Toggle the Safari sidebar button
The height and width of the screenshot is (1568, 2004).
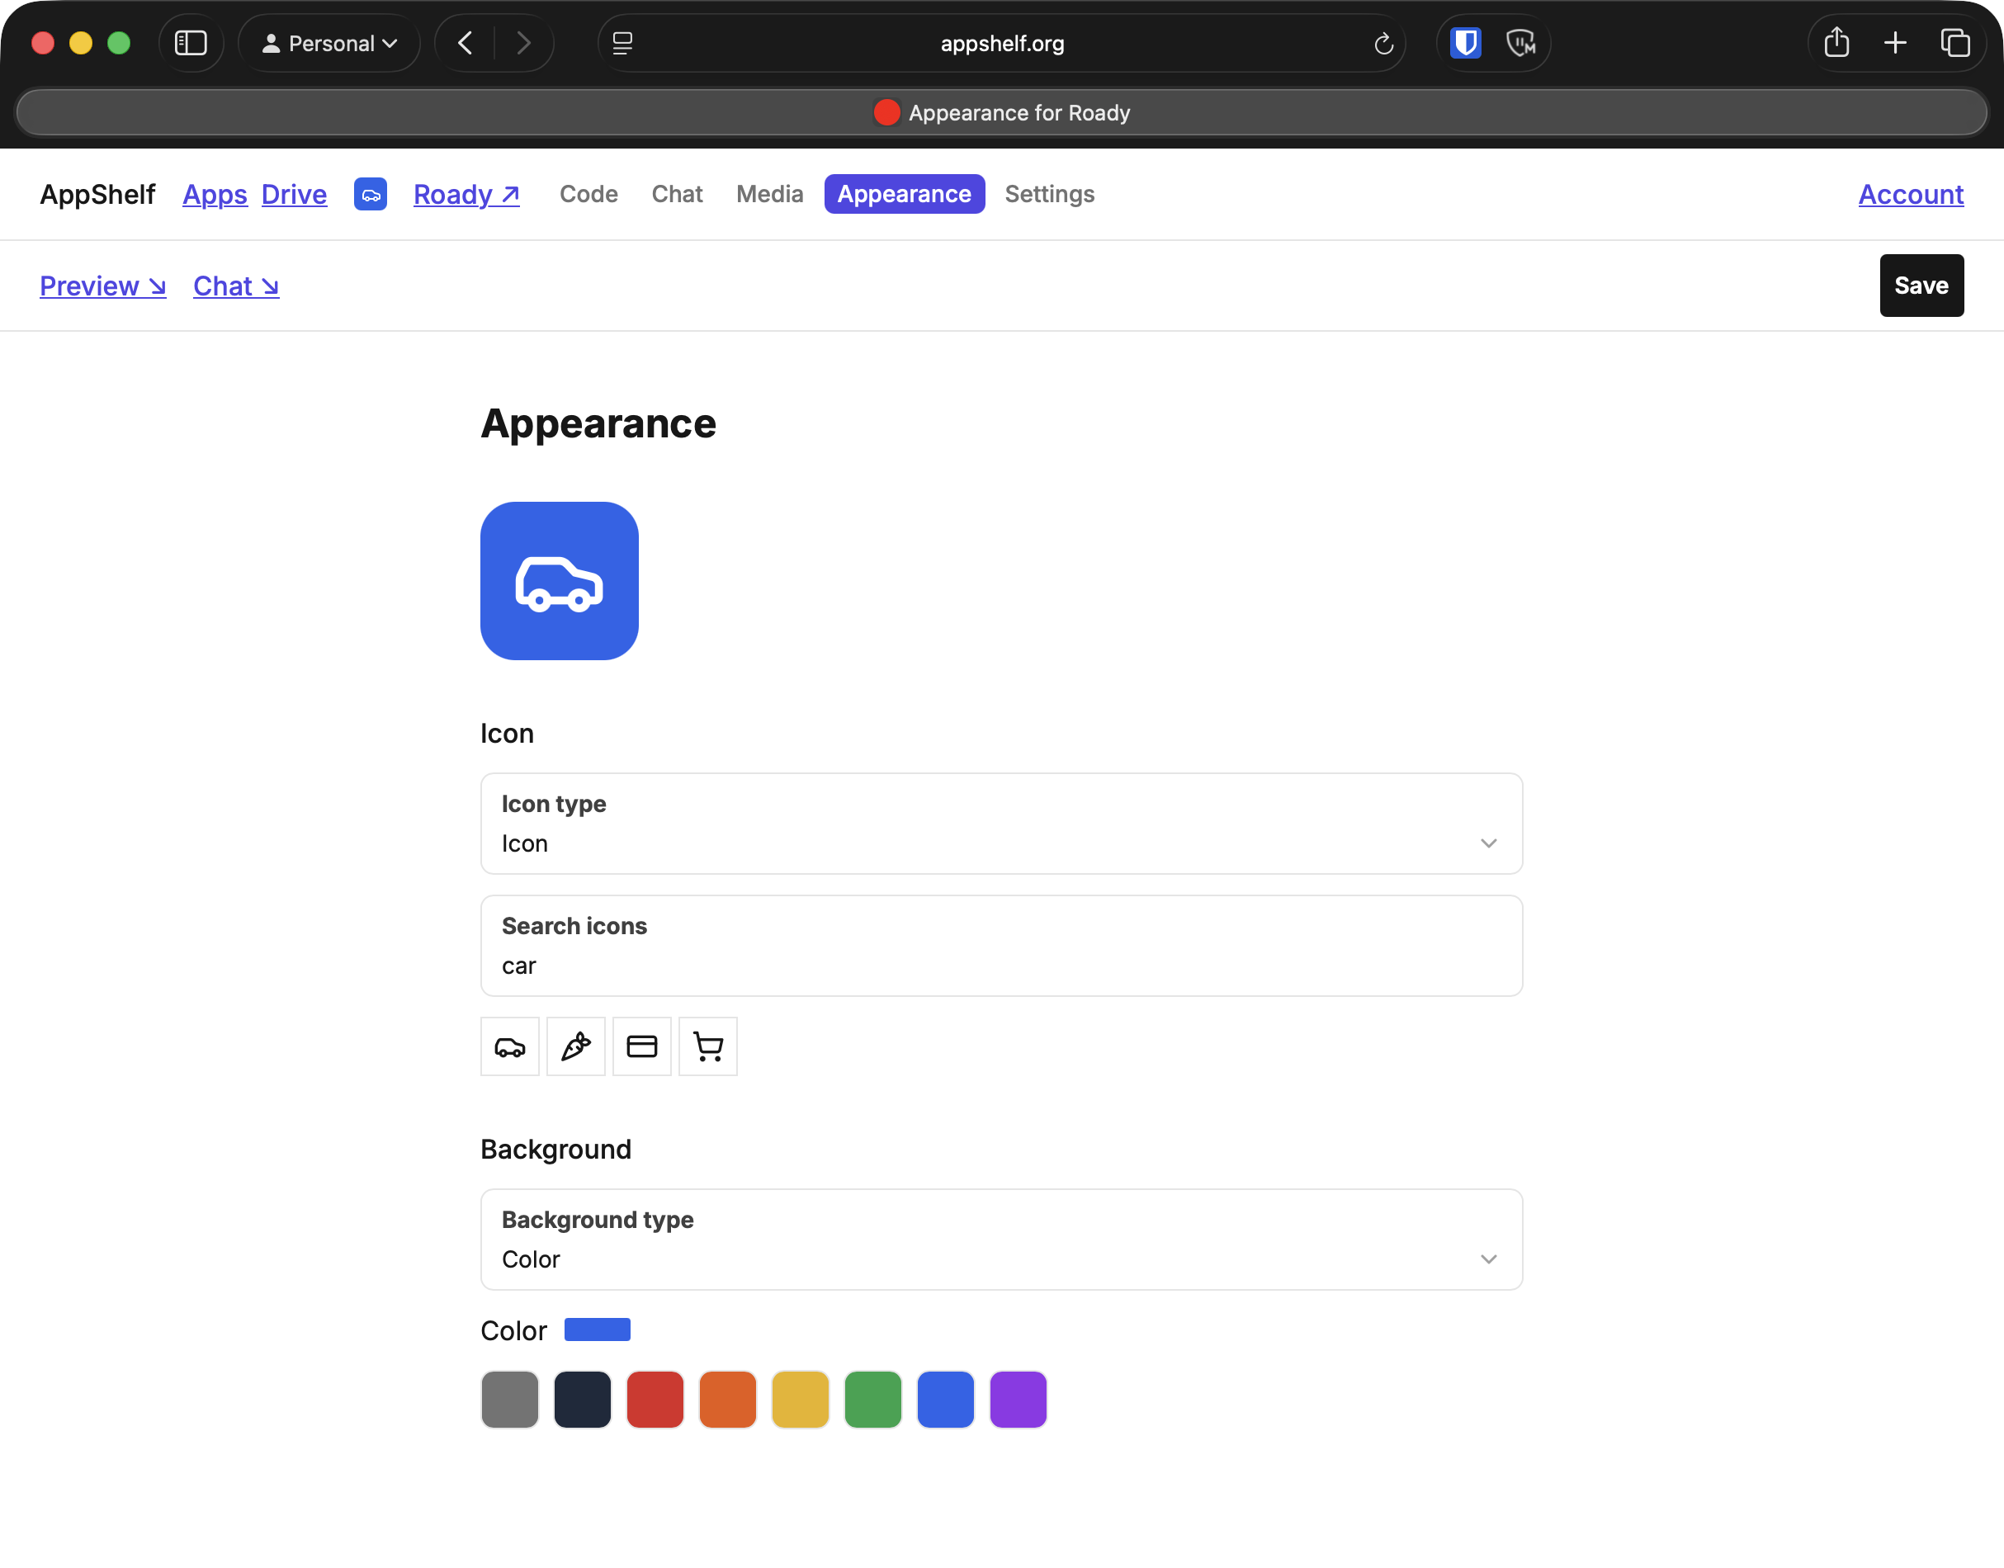click(x=191, y=43)
